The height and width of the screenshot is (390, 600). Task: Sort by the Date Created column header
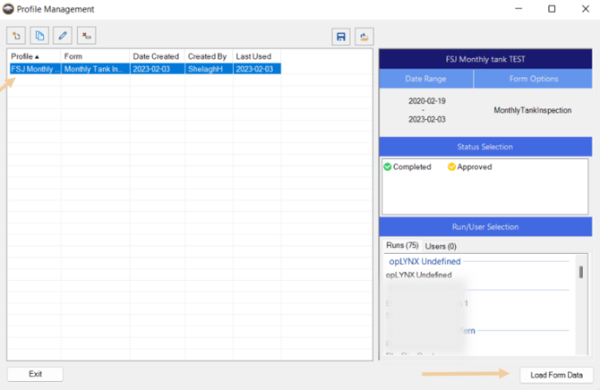(157, 56)
